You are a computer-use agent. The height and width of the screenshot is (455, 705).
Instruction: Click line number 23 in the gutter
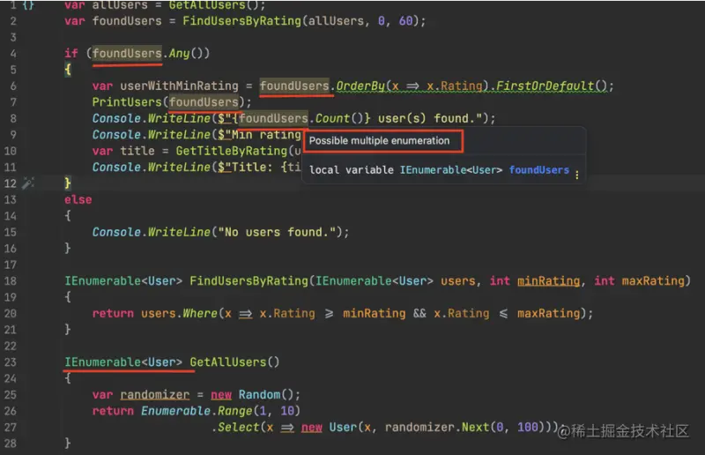click(x=11, y=362)
